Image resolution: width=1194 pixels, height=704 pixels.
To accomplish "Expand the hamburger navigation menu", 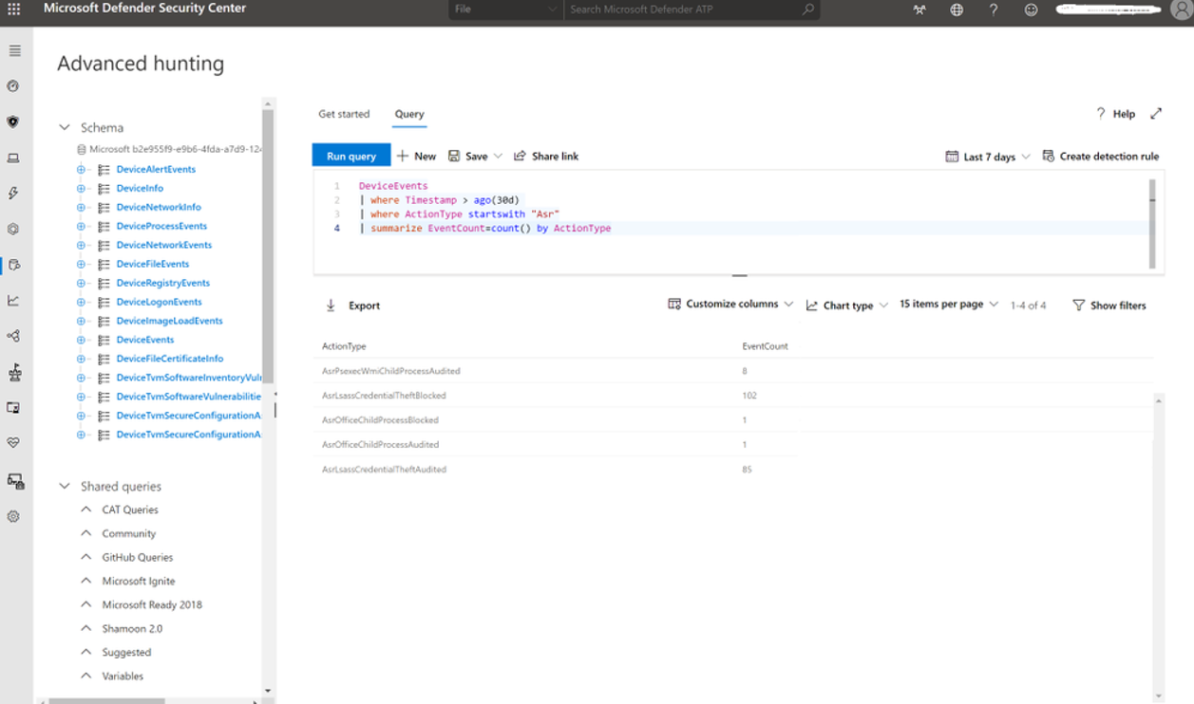I will click(13, 49).
